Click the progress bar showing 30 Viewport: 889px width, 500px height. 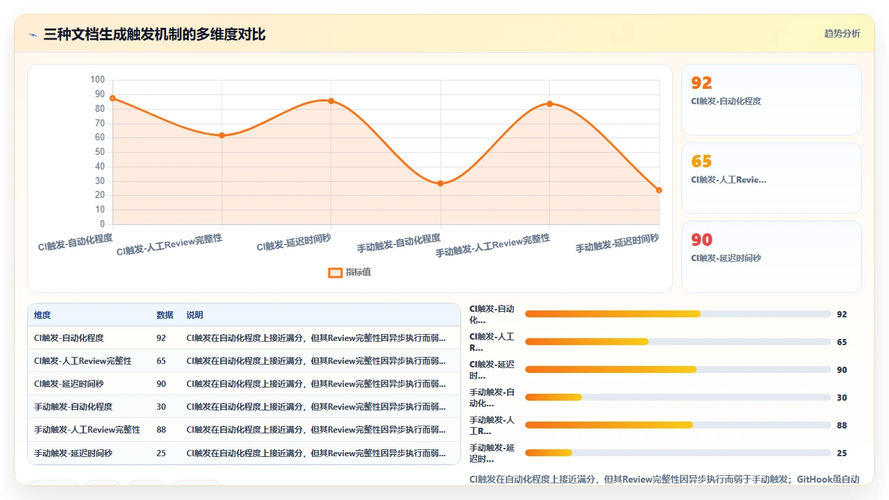tap(678, 397)
